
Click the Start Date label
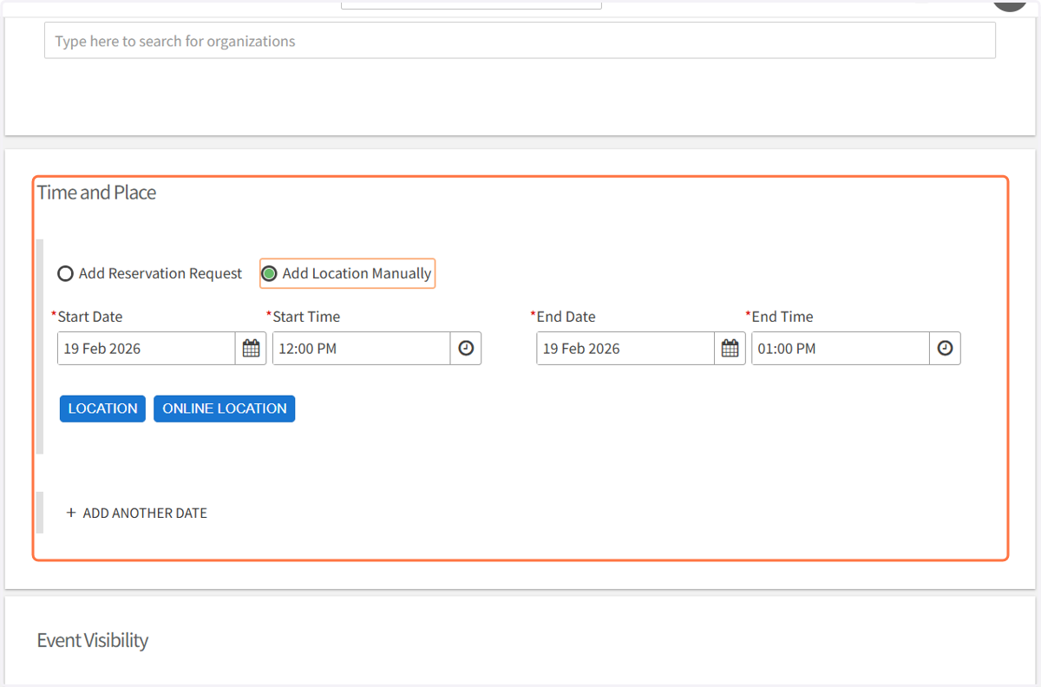(x=90, y=317)
